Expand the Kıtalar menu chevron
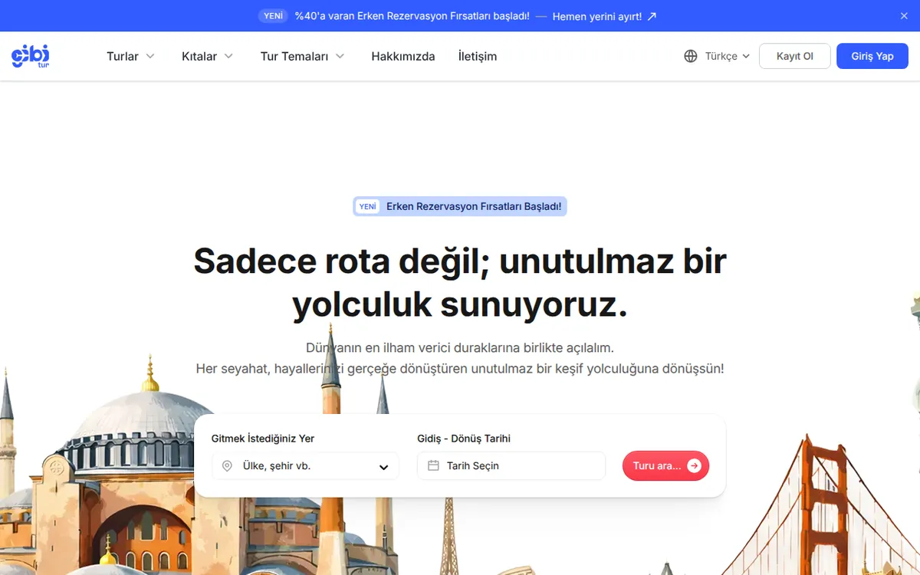 (x=228, y=56)
